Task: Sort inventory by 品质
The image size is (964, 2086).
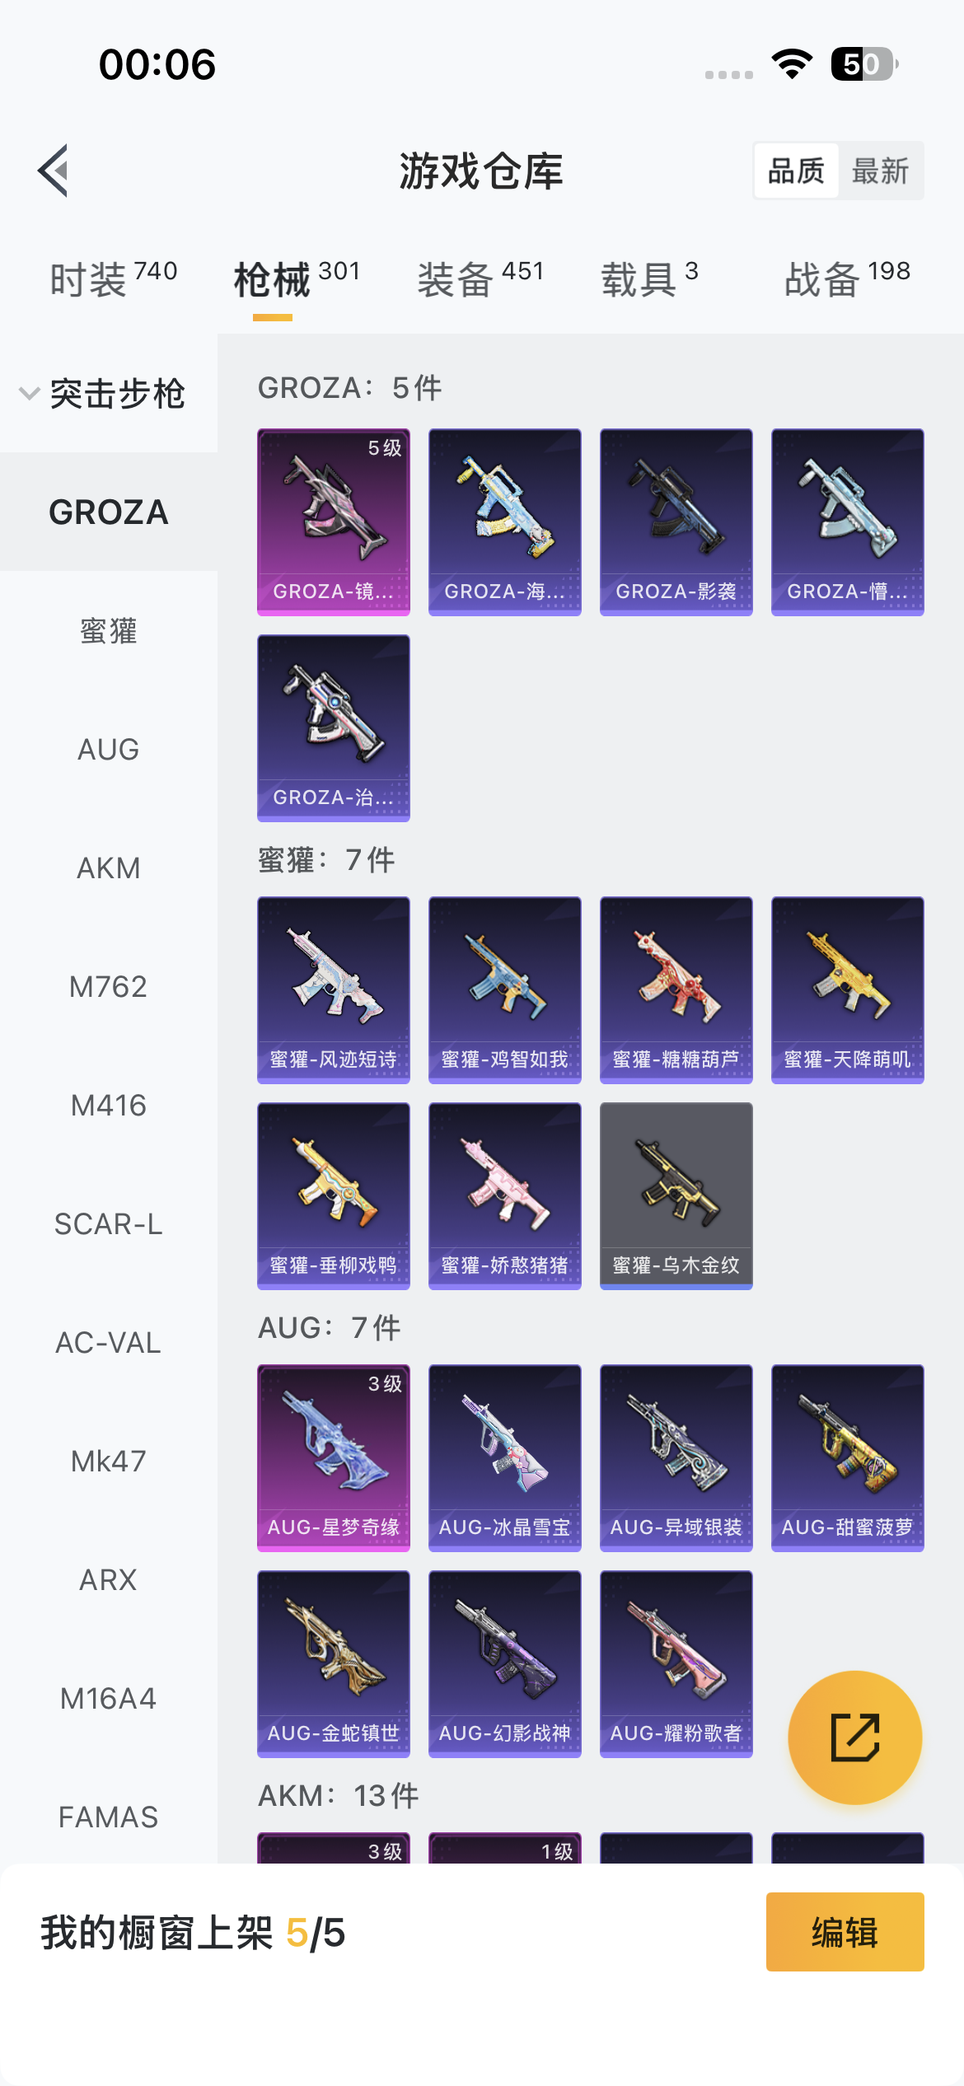Action: [796, 171]
